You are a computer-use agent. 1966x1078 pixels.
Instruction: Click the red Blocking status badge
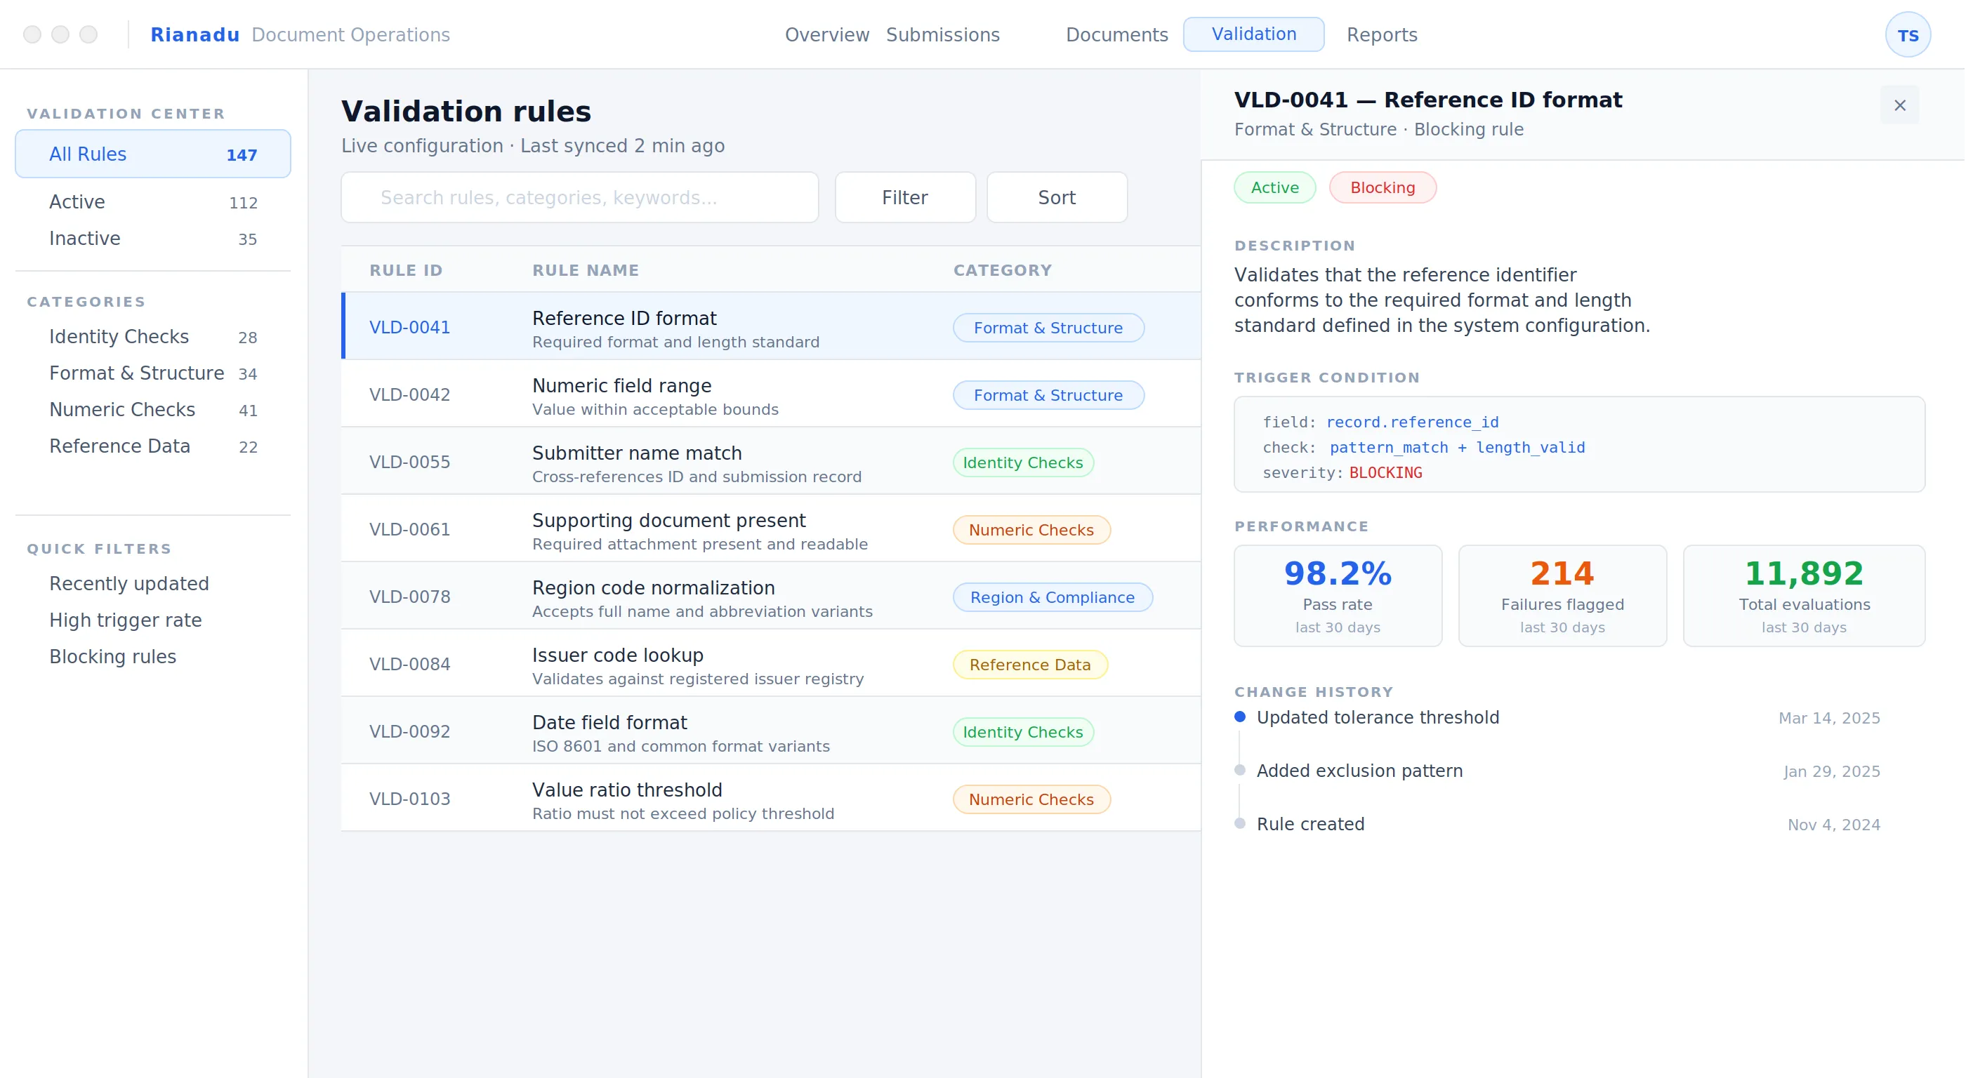coord(1382,187)
